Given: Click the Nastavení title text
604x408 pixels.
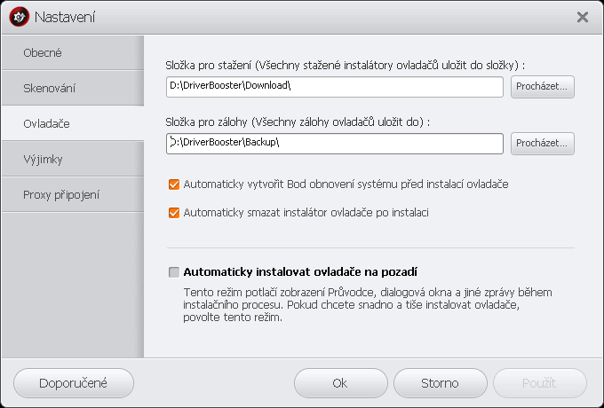Looking at the screenshot, I should point(65,17).
